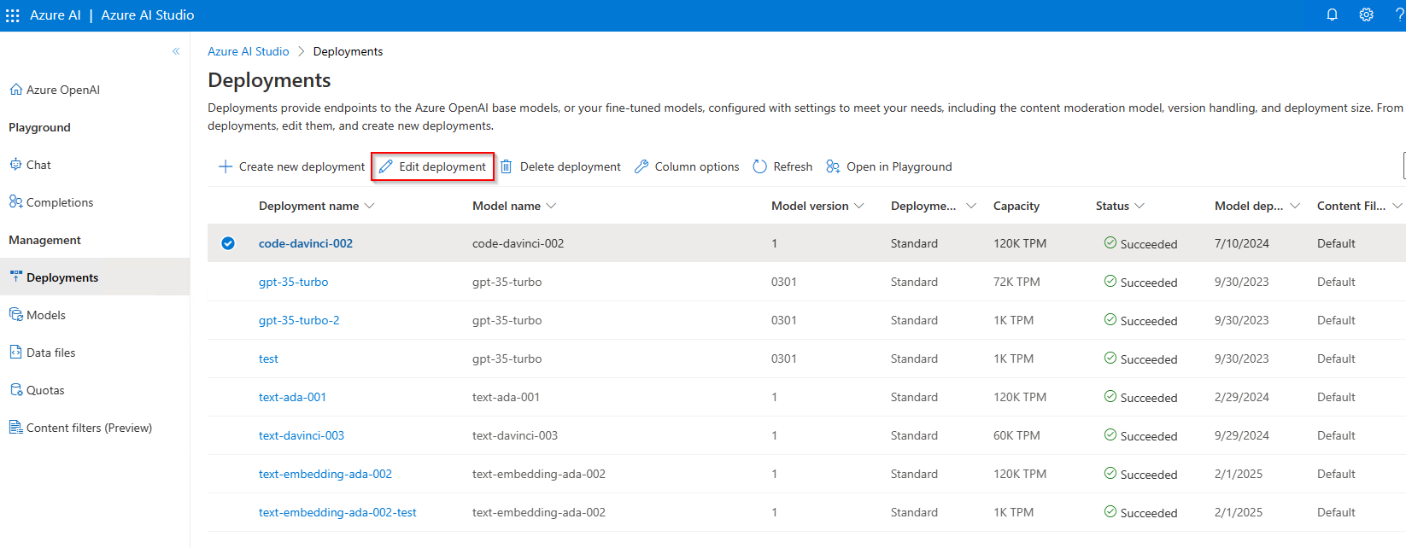Image resolution: width=1406 pixels, height=548 pixels.
Task: Open the code-davinci-002 deployment link
Action: pos(306,243)
